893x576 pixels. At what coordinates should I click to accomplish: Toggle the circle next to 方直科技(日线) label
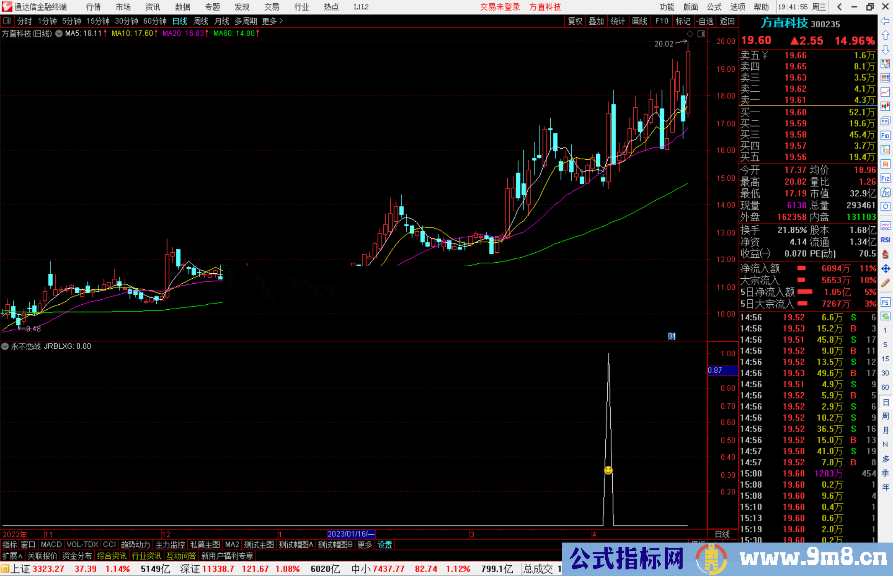(59, 33)
